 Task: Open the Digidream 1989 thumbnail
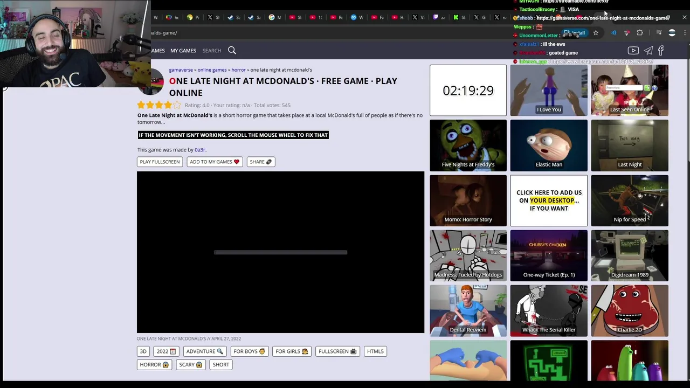point(630,255)
